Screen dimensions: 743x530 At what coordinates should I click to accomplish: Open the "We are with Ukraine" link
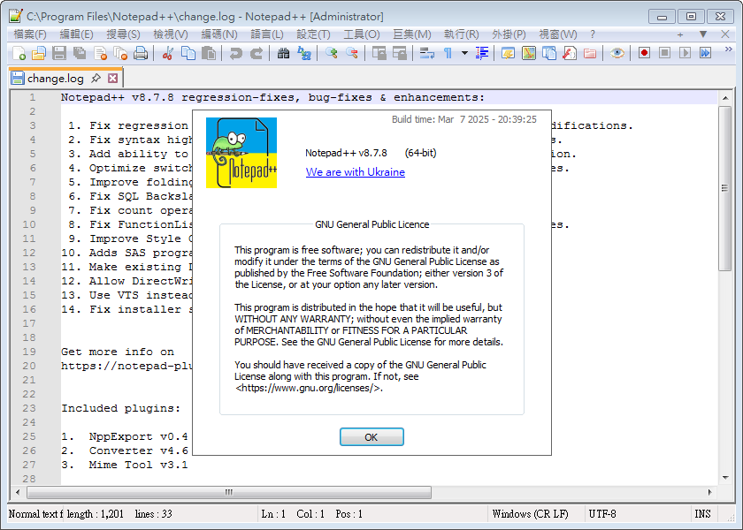[x=355, y=172]
